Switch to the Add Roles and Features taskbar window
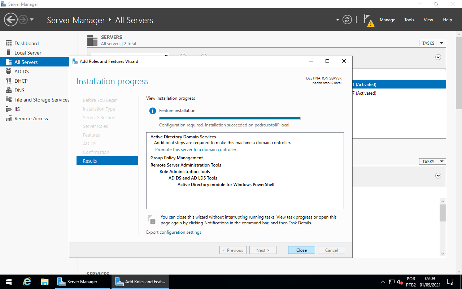Viewport: 462px width, 289px height. click(x=140, y=281)
